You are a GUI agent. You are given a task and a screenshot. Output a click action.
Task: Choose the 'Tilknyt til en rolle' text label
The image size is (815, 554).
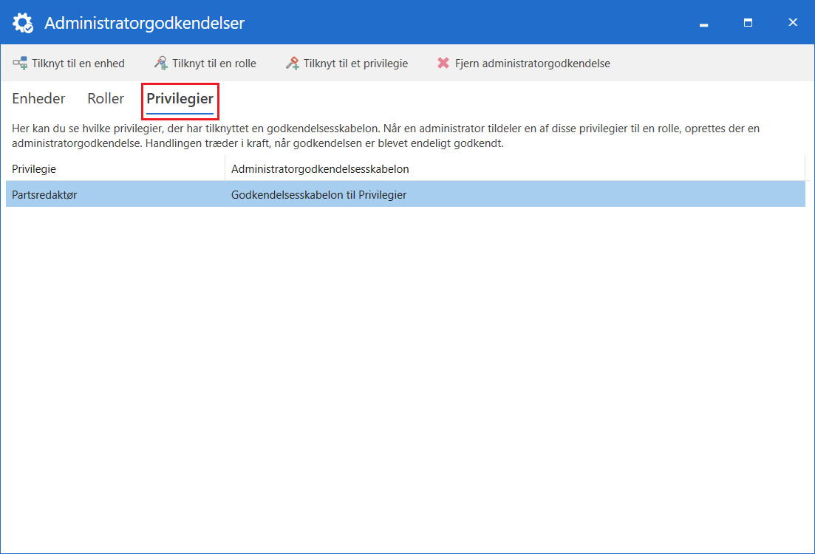pos(214,64)
